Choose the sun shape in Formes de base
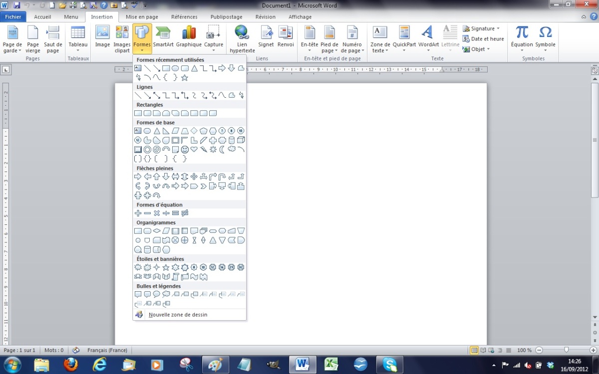 [213, 150]
